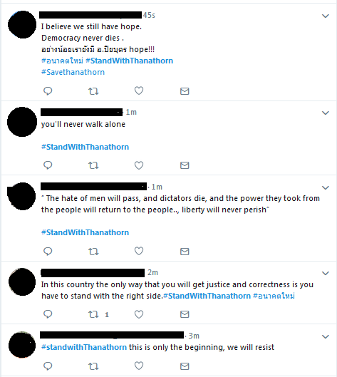Viewport: 337px width, 377px height.
Task: Open the chevron menu on the 3m tweet
Action: pyautogui.click(x=325, y=336)
